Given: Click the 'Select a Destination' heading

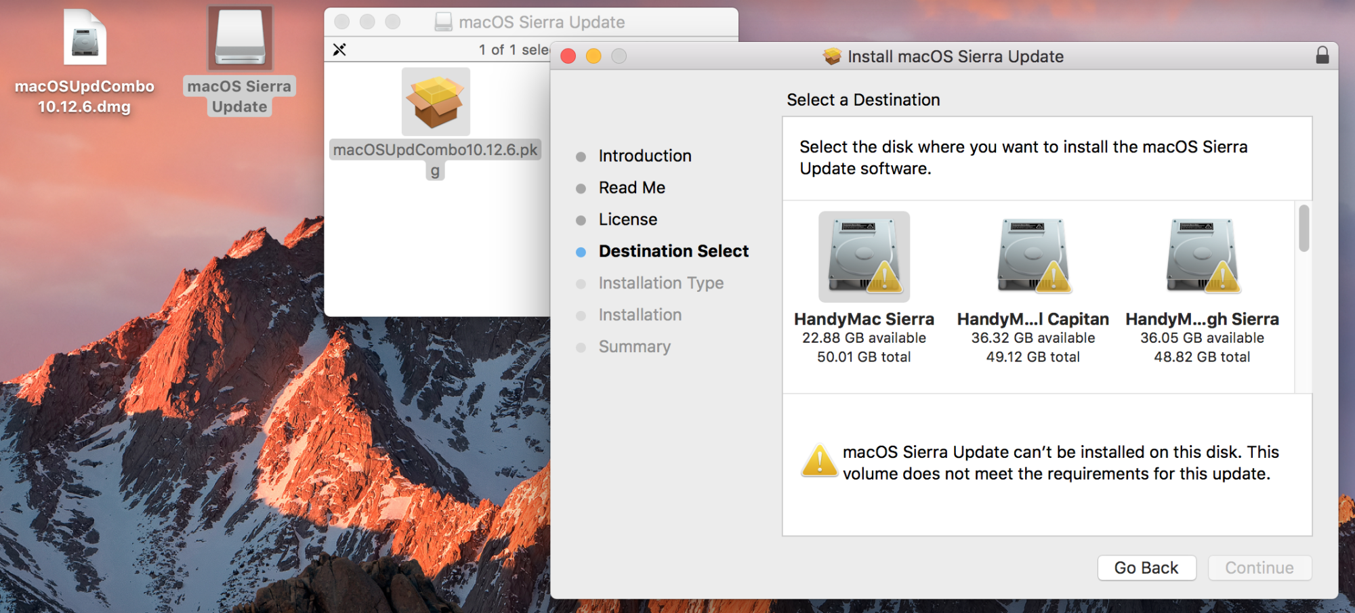Looking at the screenshot, I should coord(863,100).
